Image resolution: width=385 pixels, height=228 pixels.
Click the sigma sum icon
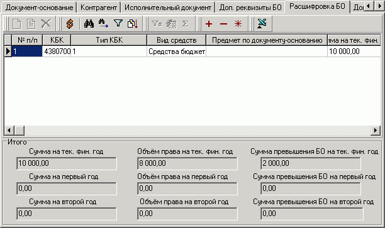(186, 24)
